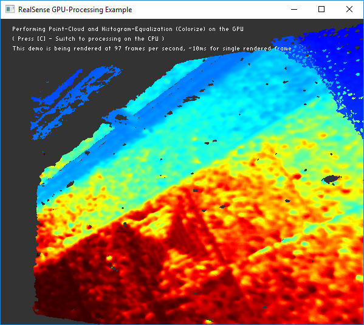Click the word 'GPU' ending the first line
This screenshot has width=364, height=325.
[x=238, y=29]
